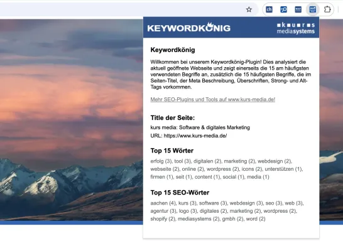The image size is (343, 251).
Task: Bookmark this page with the star icon
Action: 249,9
